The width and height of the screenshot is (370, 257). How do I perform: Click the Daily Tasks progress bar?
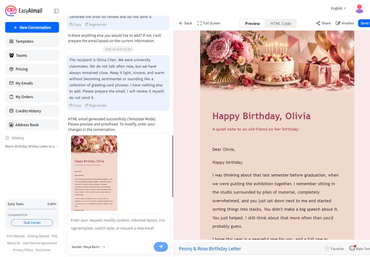(x=32, y=209)
